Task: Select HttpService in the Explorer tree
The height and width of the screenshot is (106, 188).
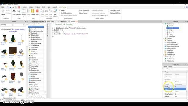Action: (170, 61)
